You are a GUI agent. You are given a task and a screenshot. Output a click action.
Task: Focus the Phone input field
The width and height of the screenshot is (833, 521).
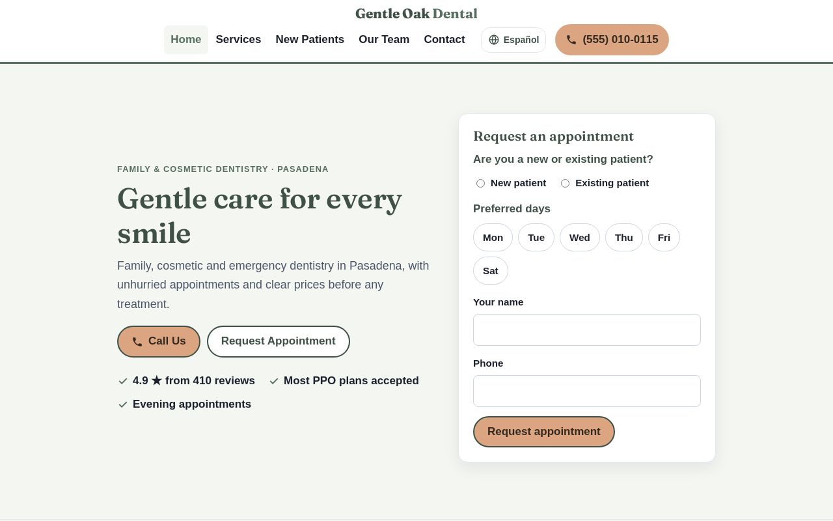pos(587,391)
